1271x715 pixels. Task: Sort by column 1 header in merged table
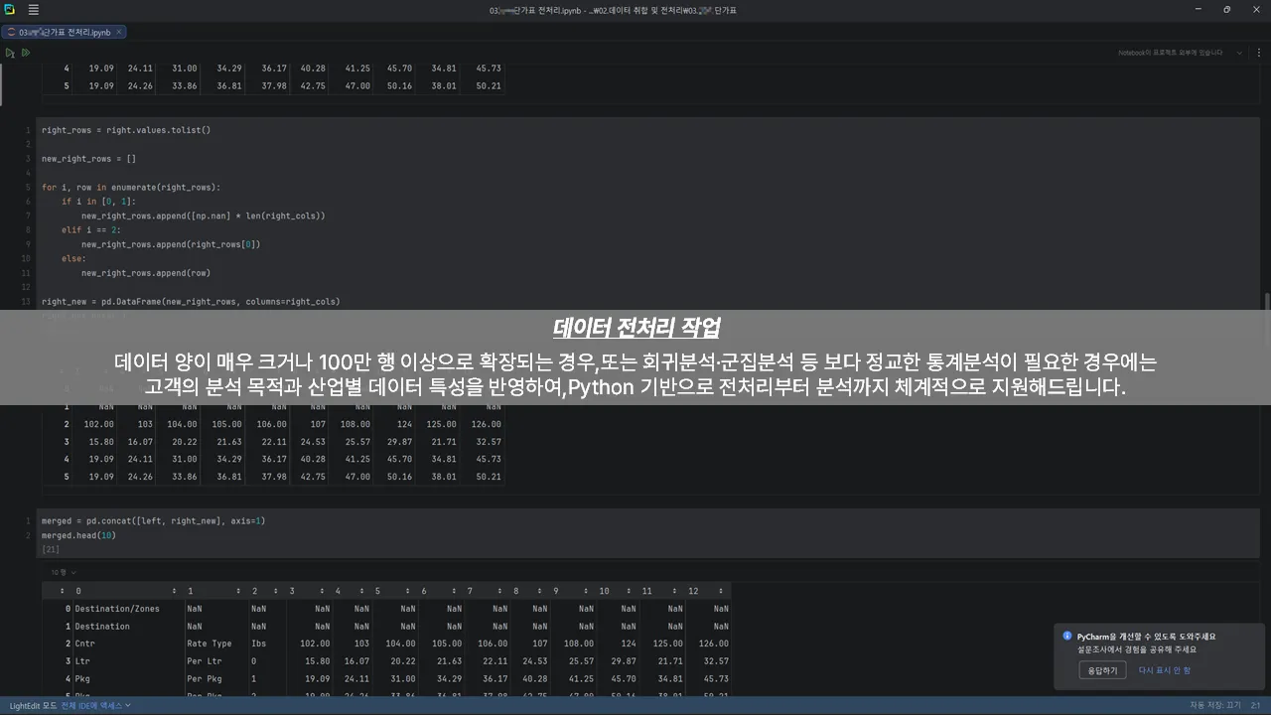pos(216,591)
